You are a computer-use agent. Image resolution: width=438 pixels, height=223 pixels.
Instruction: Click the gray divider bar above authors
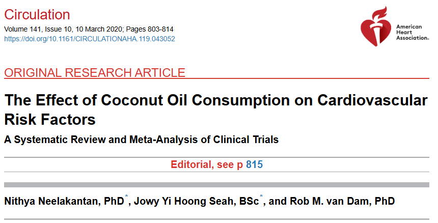[216, 185]
